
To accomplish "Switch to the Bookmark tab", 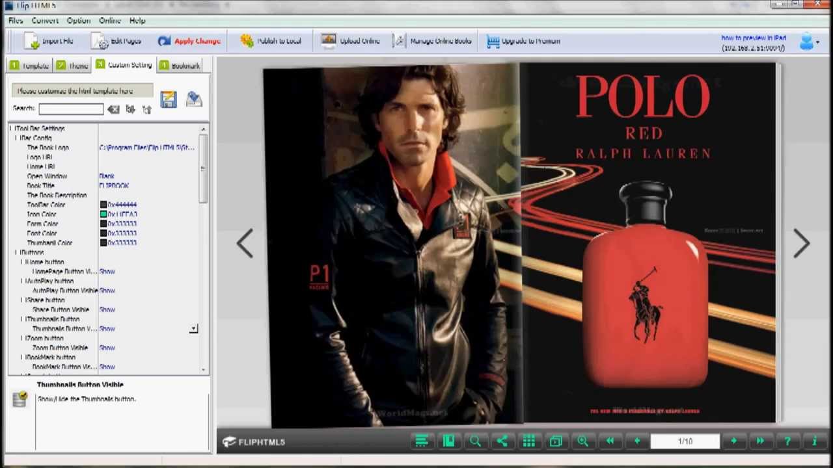I will tap(180, 66).
